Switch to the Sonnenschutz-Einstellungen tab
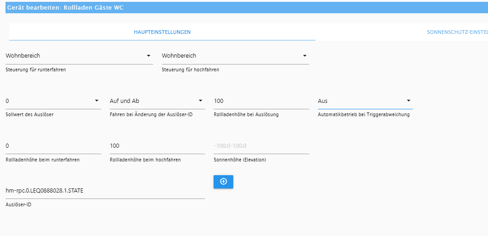 coord(457,32)
